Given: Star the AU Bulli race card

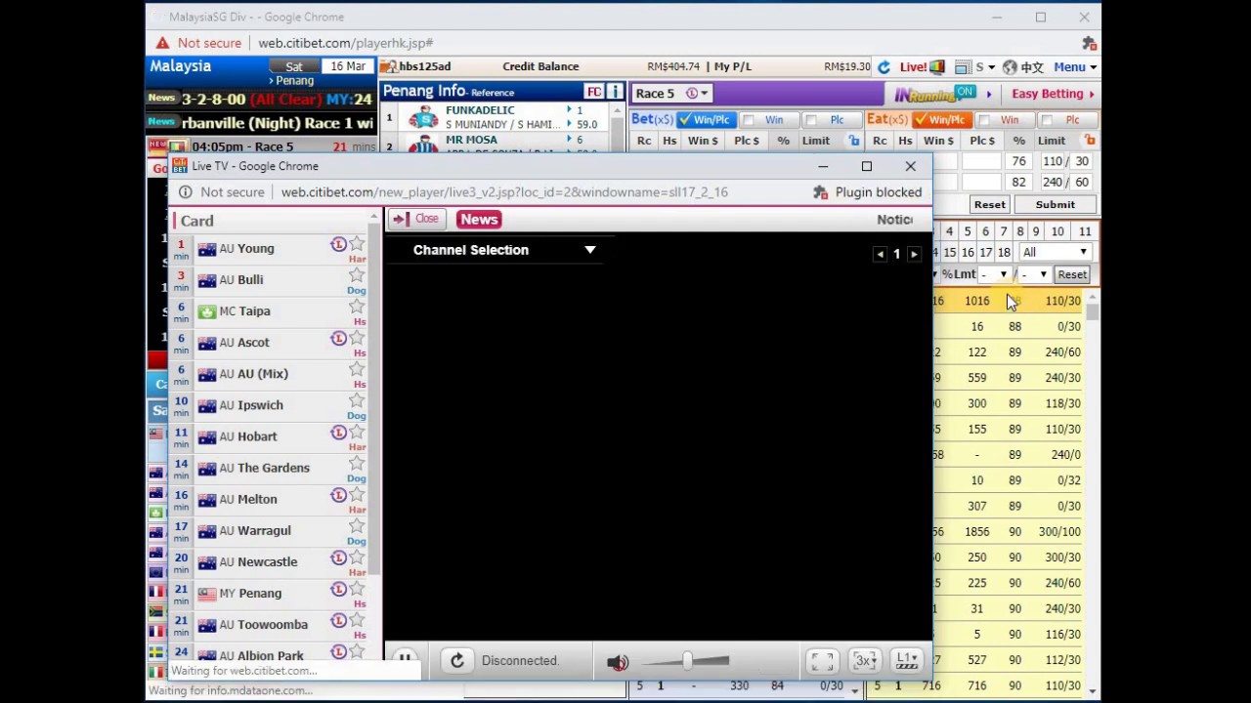Looking at the screenshot, I should coord(357,274).
